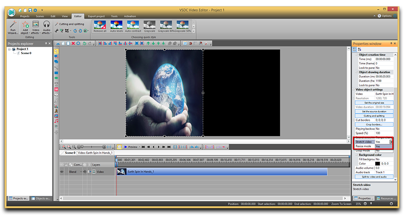
Task: Click Split to video and audio button
Action: [374, 177]
